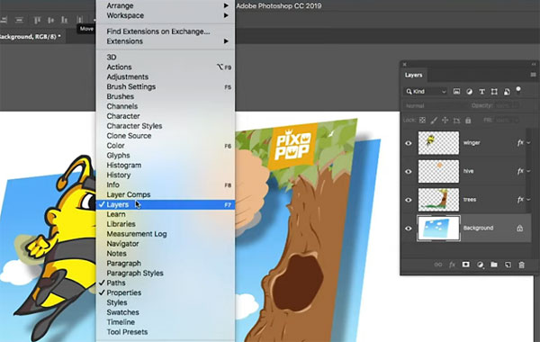The width and height of the screenshot is (540, 342).
Task: Open the Opacity value dropdown
Action: click(x=516, y=105)
